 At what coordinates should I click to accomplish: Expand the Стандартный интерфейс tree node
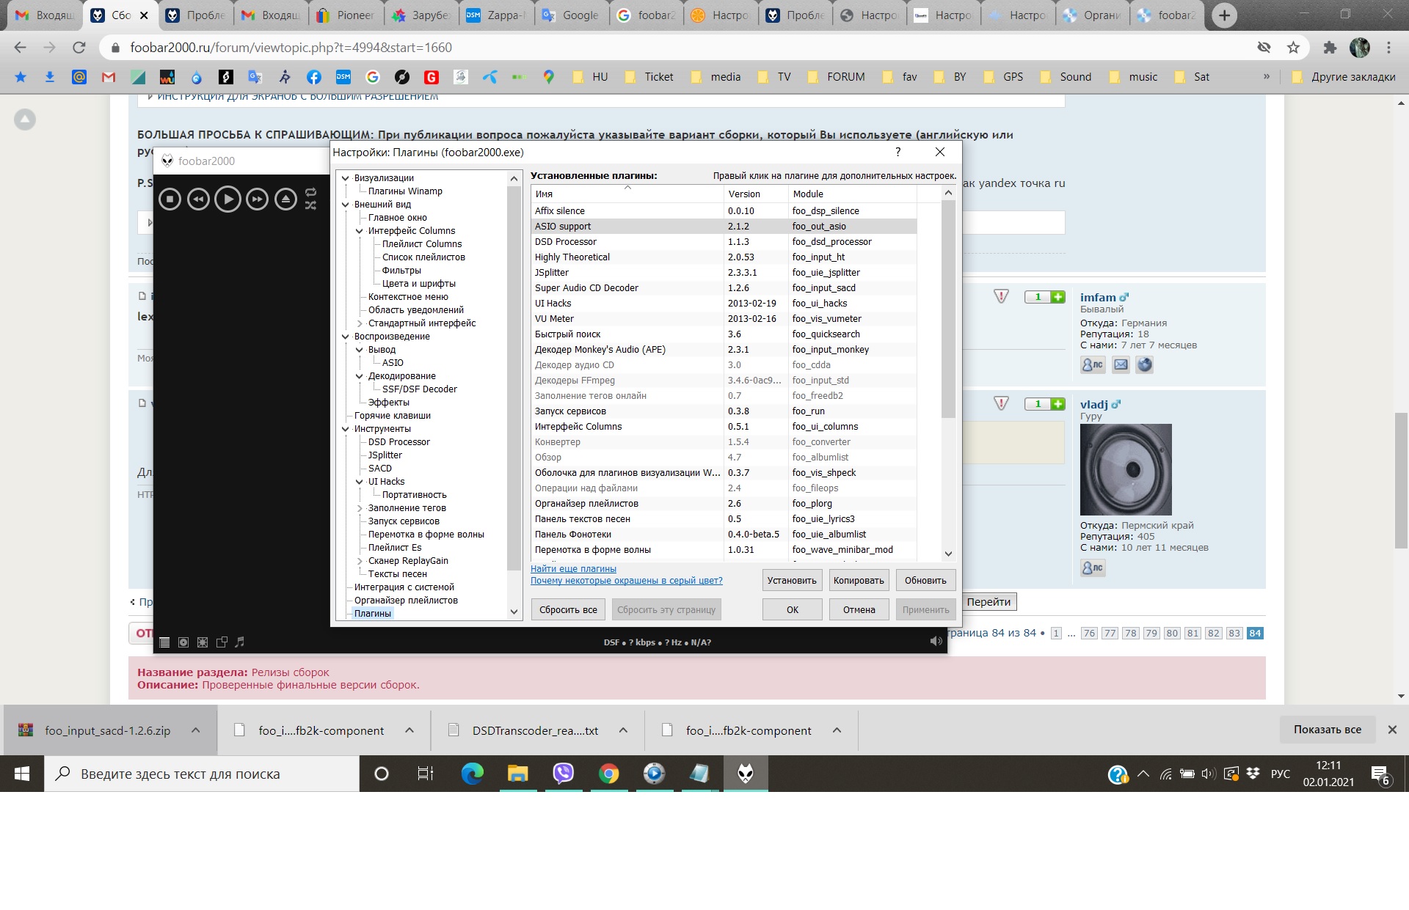[360, 323]
